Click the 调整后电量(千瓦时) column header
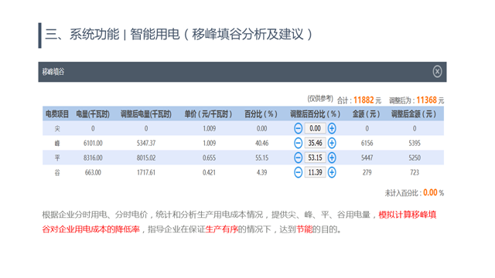Image resolution: width=495 pixels, height=278 pixels. pos(146,114)
